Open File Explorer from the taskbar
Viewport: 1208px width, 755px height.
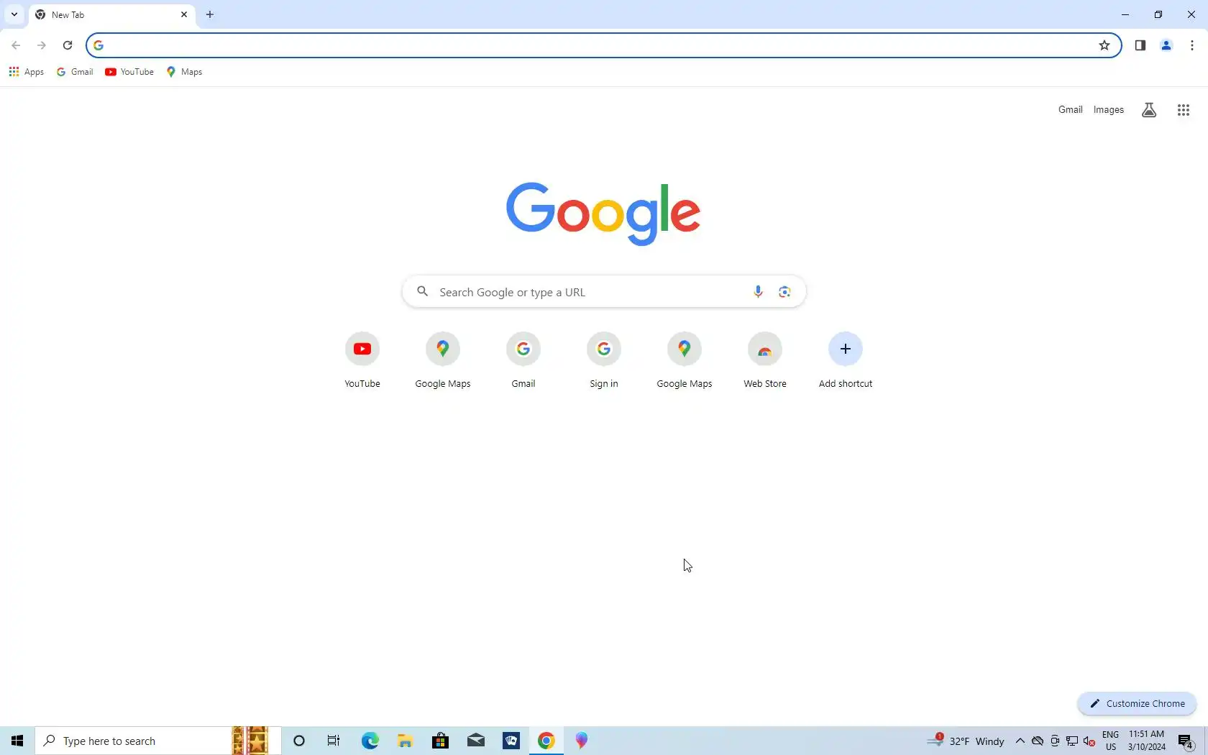[405, 741]
